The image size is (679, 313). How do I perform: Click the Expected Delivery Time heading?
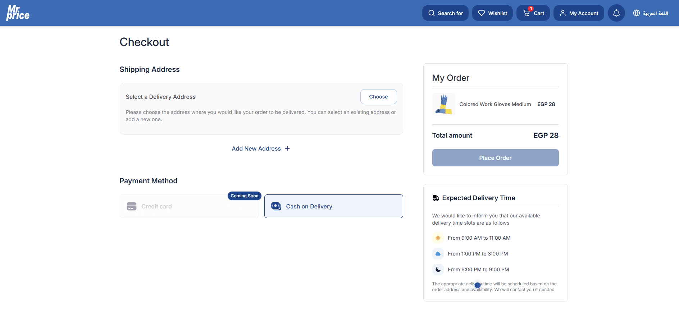click(478, 198)
